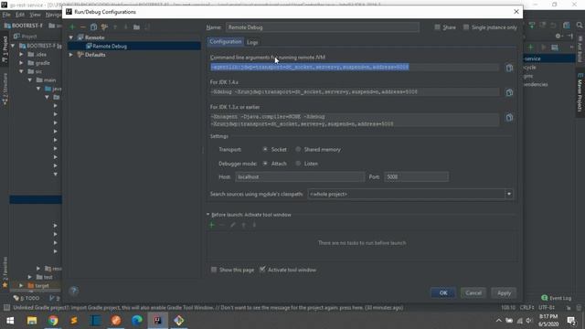Tick the Show this page checkbox
The width and height of the screenshot is (585, 329).
point(214,270)
